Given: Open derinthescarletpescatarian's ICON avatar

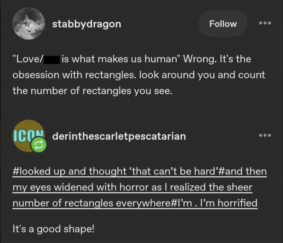Looking at the screenshot, I should [28, 136].
